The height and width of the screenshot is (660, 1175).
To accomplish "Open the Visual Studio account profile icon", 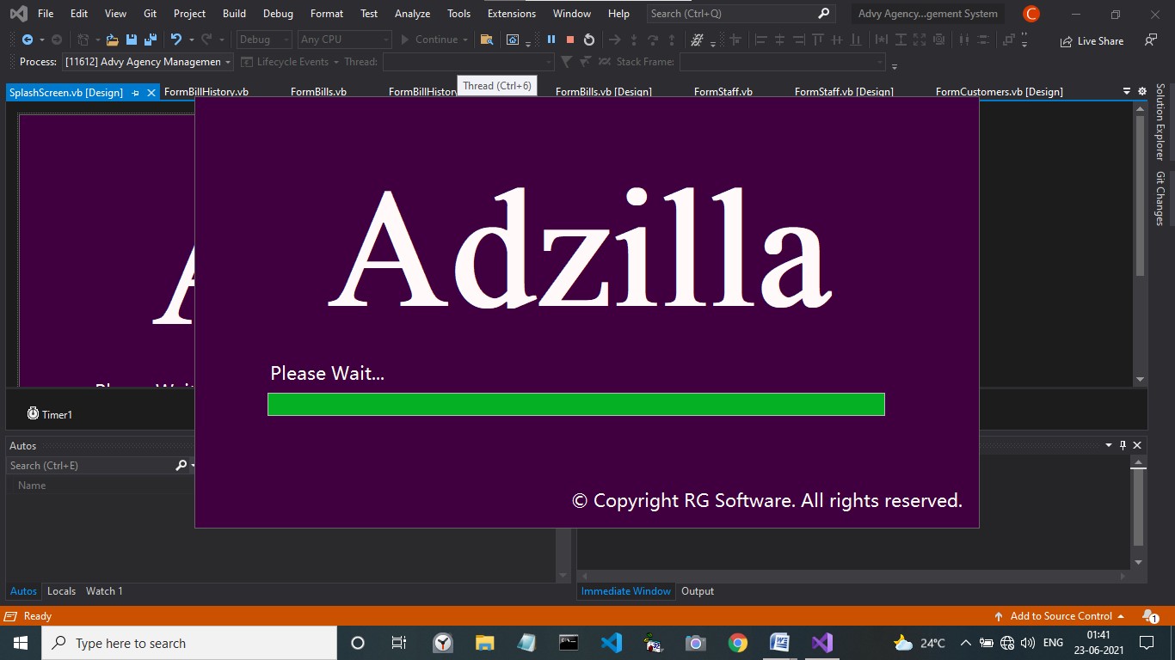I will tap(1030, 14).
